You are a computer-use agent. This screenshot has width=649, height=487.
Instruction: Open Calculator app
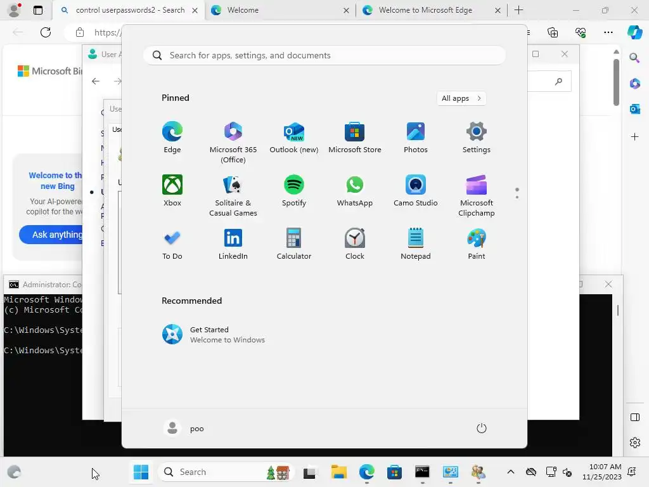tap(294, 244)
